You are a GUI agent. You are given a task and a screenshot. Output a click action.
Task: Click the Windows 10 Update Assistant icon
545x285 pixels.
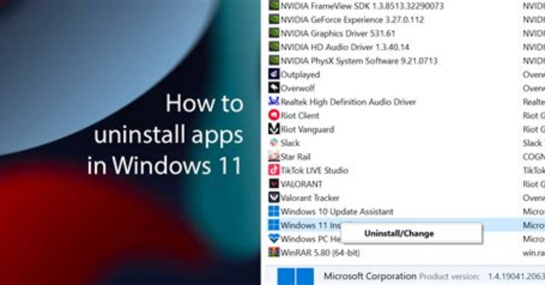274,211
